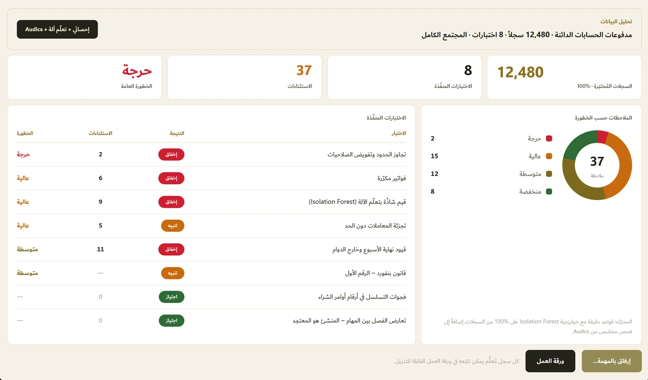Click إخفاق badge for قيود نهاية الأسبوع row
Image resolution: width=648 pixels, height=380 pixels.
[171, 250]
